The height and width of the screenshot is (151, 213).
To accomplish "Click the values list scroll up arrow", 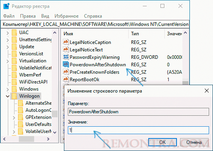I will point(185,33).
